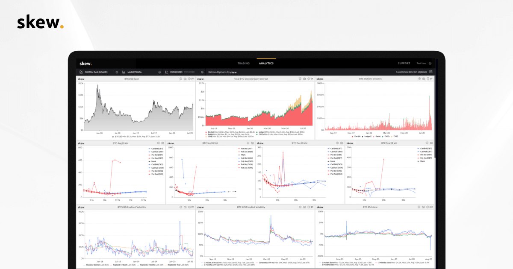Image resolution: width=513 pixels, height=269 pixels.
Task: Click the settings icon beside Test User
Action: (430, 63)
